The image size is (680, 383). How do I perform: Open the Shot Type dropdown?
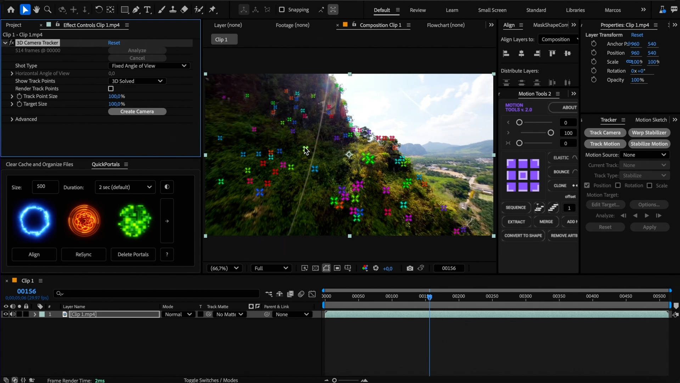point(149,65)
